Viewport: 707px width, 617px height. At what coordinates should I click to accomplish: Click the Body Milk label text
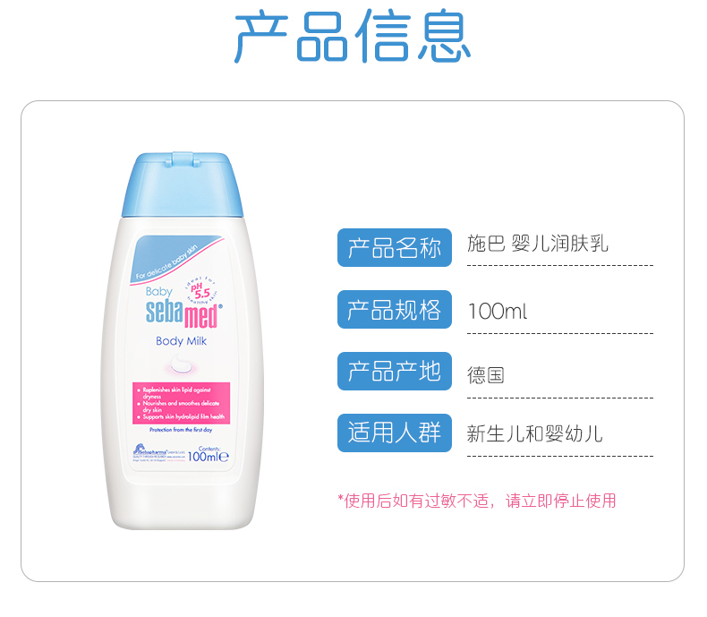tap(181, 341)
